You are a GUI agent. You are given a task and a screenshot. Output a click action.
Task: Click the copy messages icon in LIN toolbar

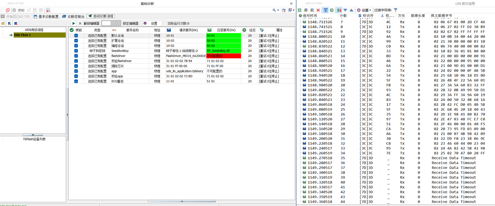pos(306,10)
